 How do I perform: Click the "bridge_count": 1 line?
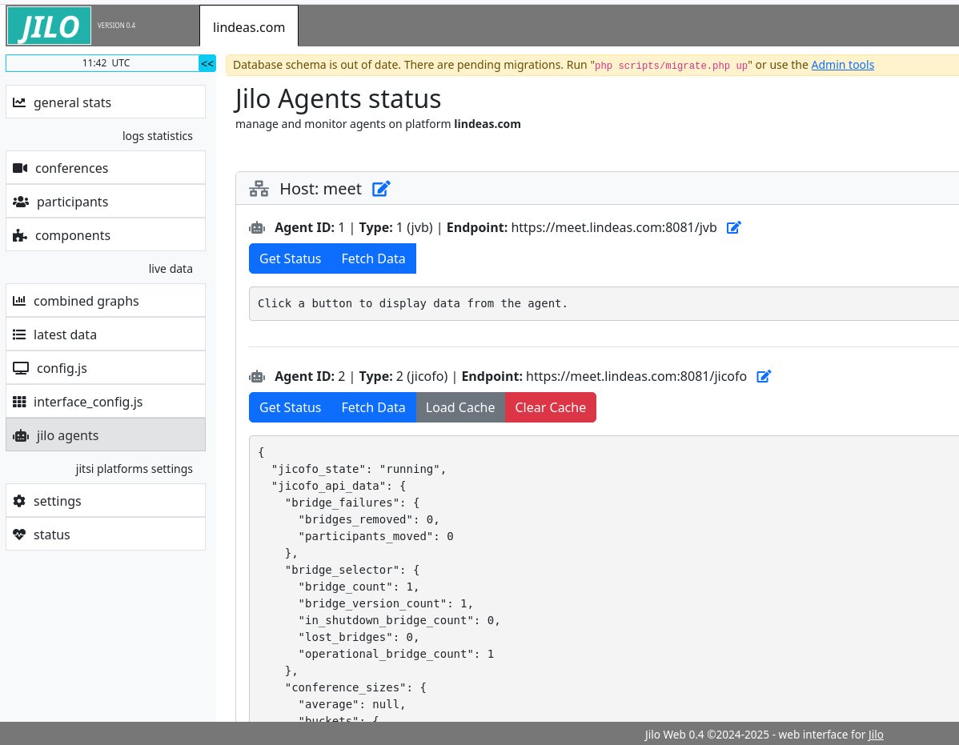tap(359, 587)
